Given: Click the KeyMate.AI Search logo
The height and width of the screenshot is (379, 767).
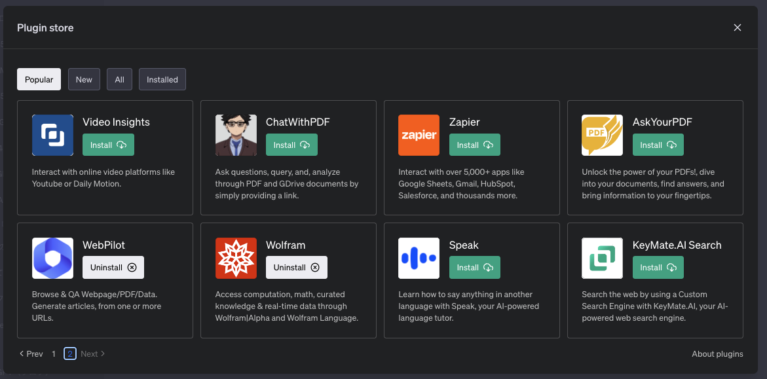Looking at the screenshot, I should (602, 259).
